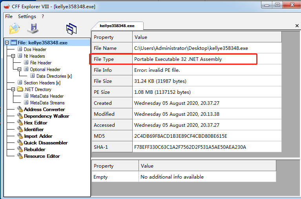Screen dimensions: 301x199
Task: Click the Import Adder gear icon
Action: 20,136
